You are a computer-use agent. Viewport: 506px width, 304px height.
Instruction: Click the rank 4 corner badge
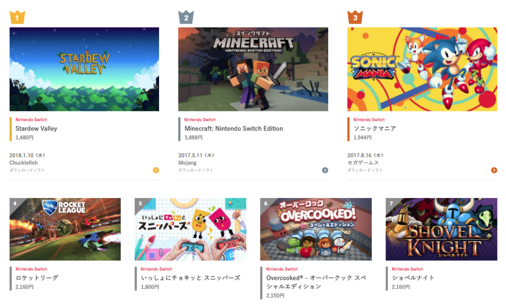15,203
